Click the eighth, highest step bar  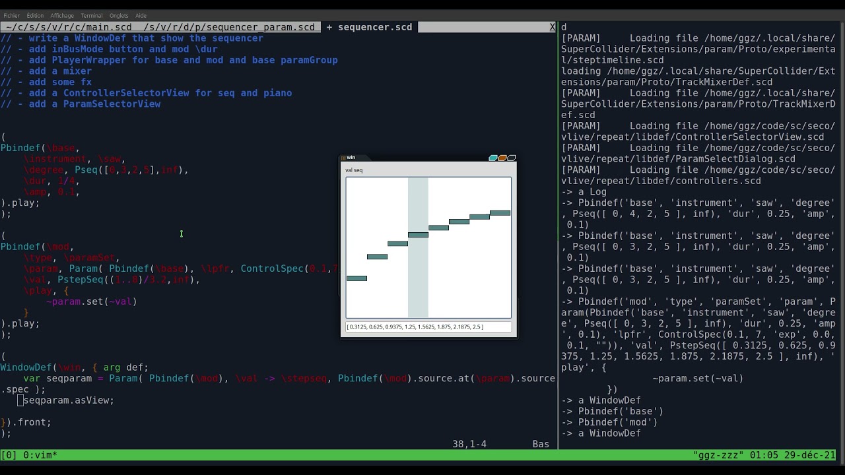[x=500, y=213]
